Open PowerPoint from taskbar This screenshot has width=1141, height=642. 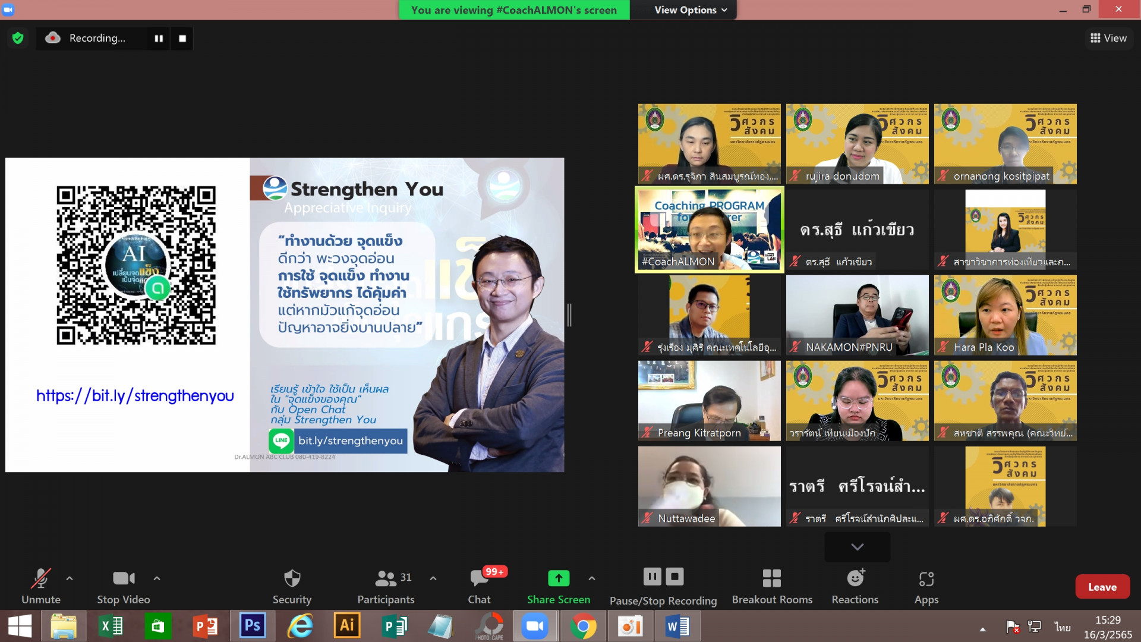[205, 627]
